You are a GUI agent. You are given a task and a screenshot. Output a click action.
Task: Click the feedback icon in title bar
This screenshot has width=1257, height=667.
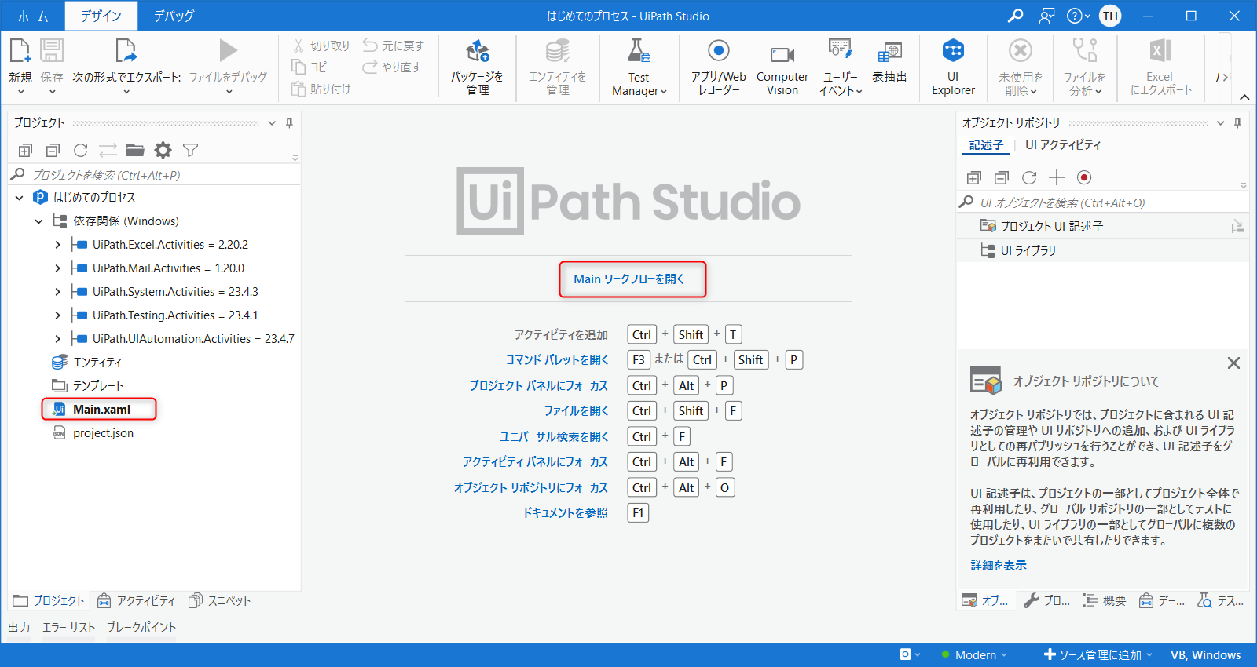coord(1046,16)
